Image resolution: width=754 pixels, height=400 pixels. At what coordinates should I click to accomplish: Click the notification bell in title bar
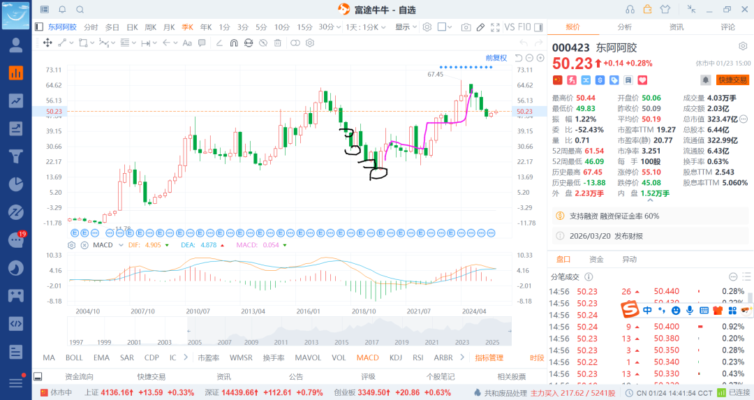[x=63, y=10]
